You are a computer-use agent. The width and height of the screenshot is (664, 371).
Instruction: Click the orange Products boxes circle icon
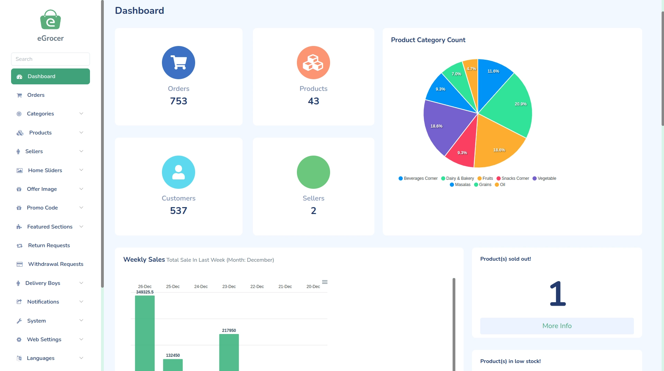[313, 63]
